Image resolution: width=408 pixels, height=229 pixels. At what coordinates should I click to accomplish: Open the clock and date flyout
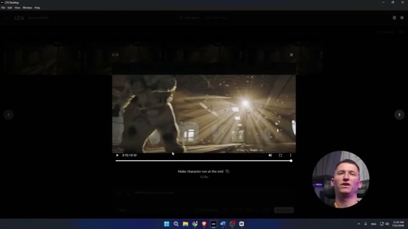[x=398, y=224]
